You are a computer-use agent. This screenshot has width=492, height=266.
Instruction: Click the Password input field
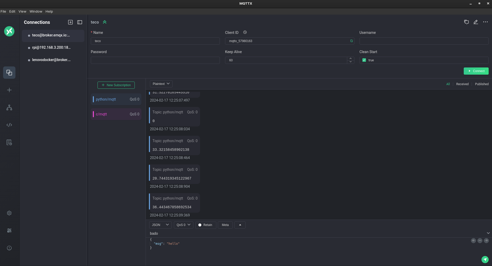pos(155,60)
